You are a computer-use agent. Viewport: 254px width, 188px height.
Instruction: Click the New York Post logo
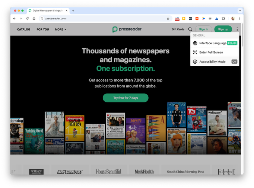(x=70, y=172)
